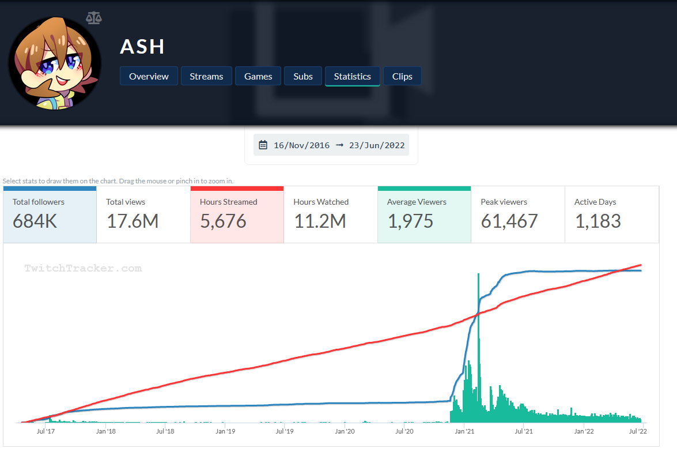Go to the Games tab
Image resolution: width=677 pixels, height=452 pixels.
coord(258,76)
